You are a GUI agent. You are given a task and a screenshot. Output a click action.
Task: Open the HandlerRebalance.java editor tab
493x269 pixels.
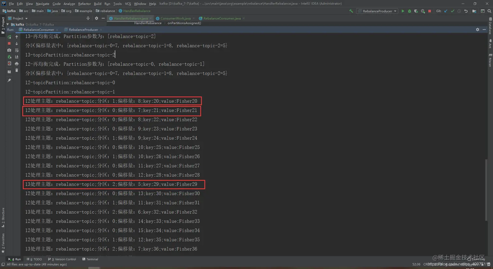130,19
